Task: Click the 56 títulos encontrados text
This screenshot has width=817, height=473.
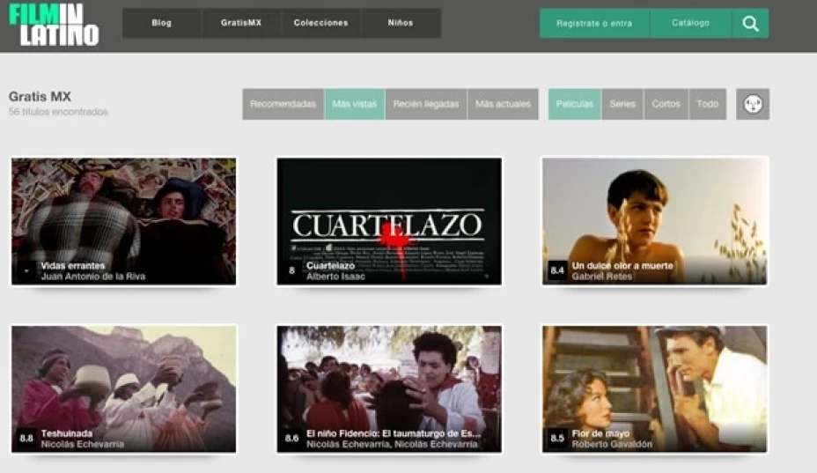Action: (58, 112)
